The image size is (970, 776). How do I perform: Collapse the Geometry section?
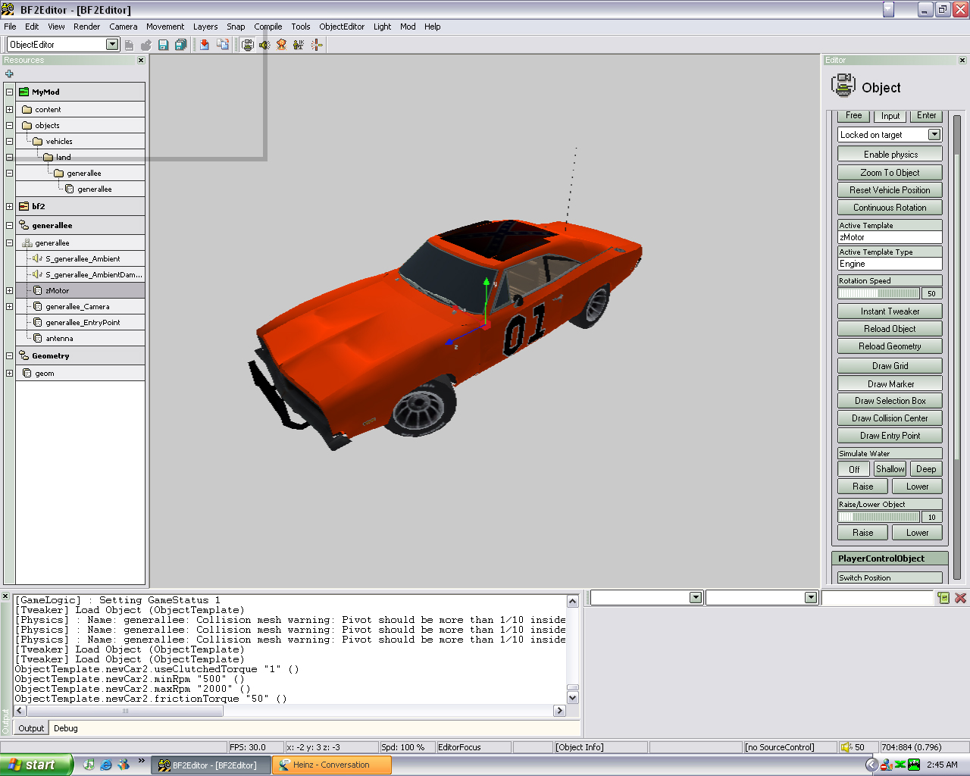[x=9, y=355]
